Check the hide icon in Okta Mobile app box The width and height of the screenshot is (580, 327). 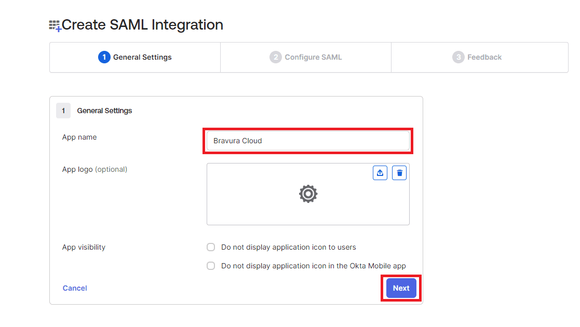point(211,266)
